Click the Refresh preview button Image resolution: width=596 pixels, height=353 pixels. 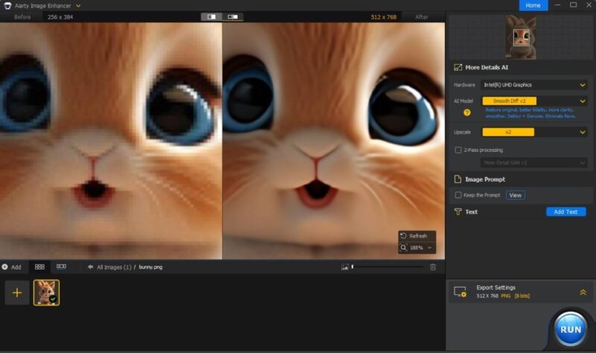(x=417, y=236)
